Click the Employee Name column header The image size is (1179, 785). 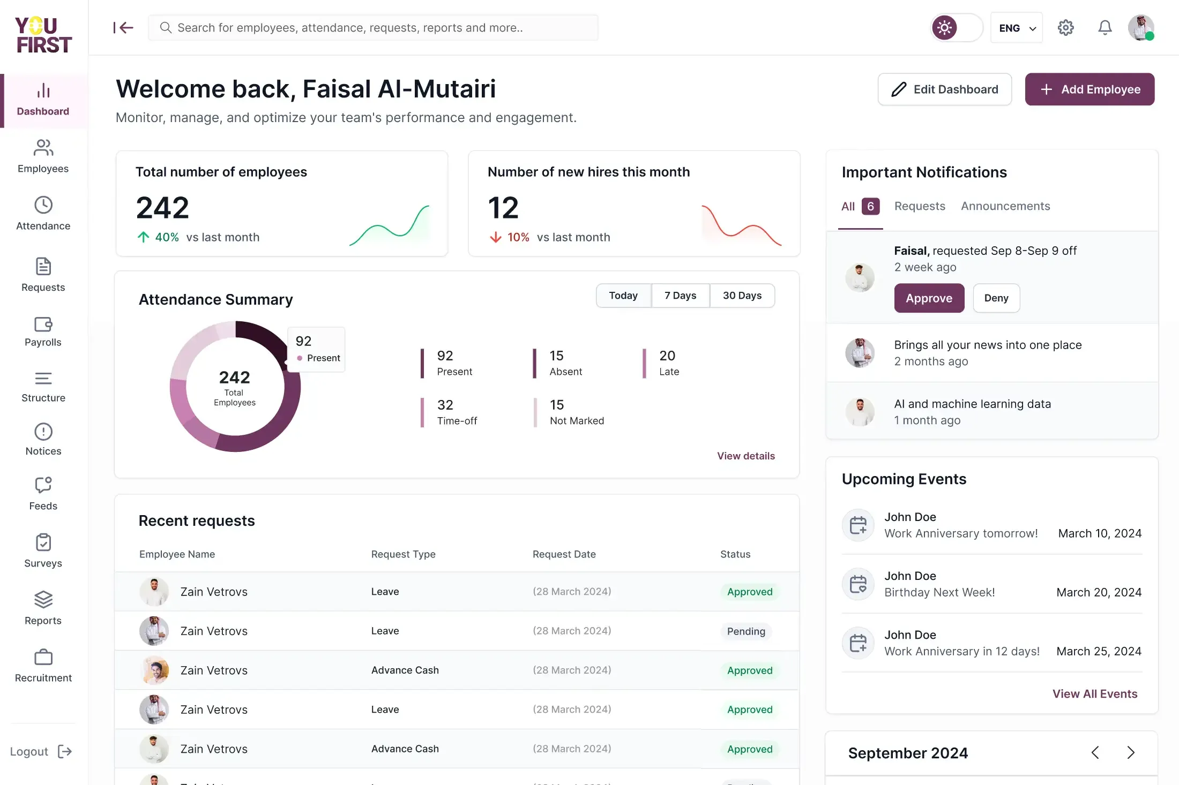click(x=177, y=555)
